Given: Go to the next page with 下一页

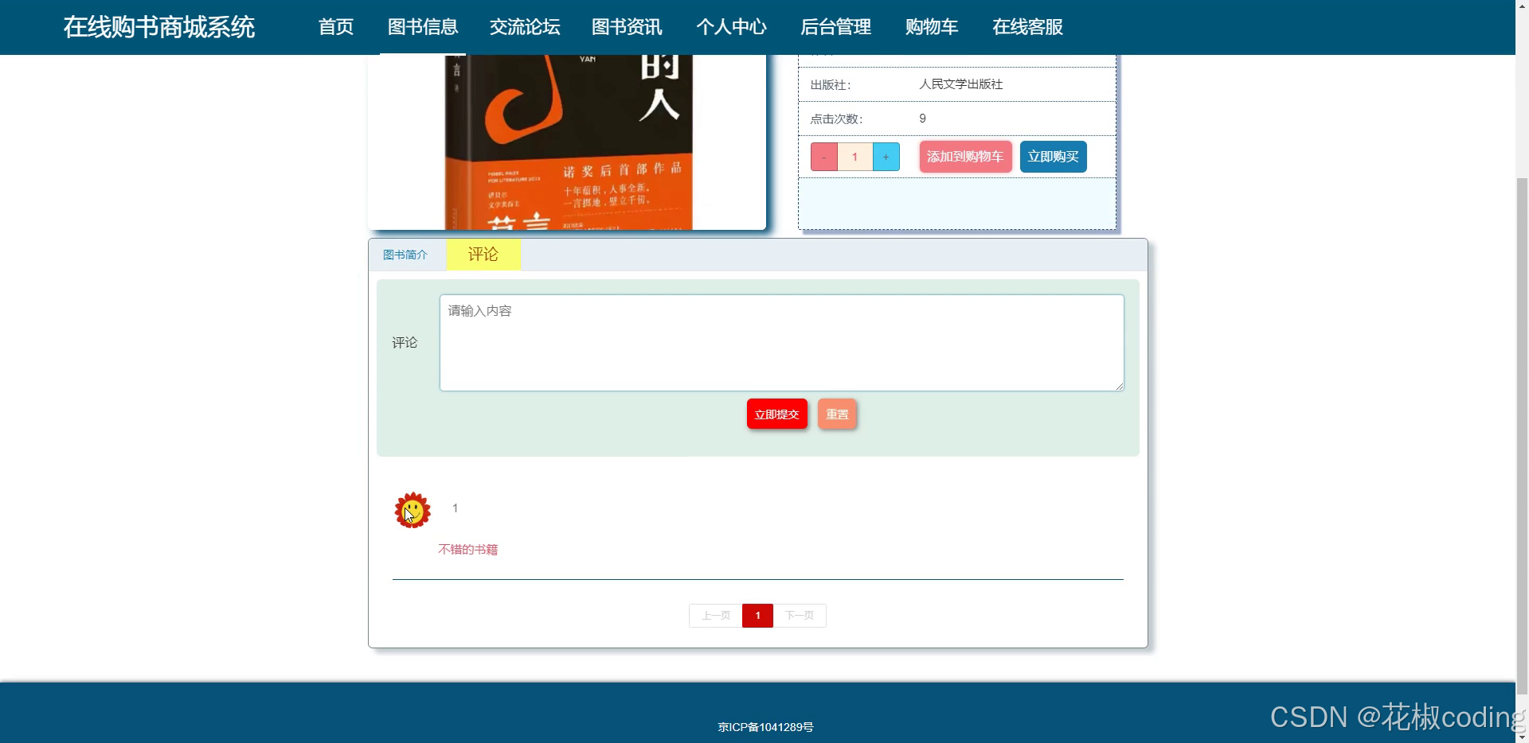Looking at the screenshot, I should 799,615.
